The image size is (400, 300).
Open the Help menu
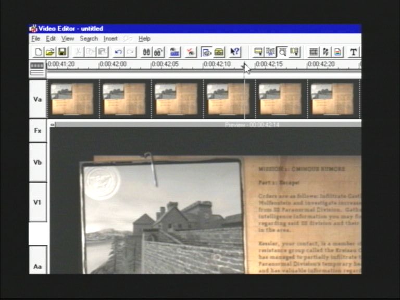click(x=144, y=39)
